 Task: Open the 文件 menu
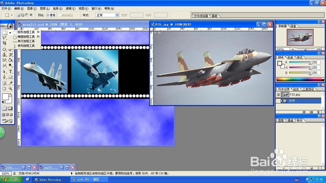pyautogui.click(x=6, y=8)
